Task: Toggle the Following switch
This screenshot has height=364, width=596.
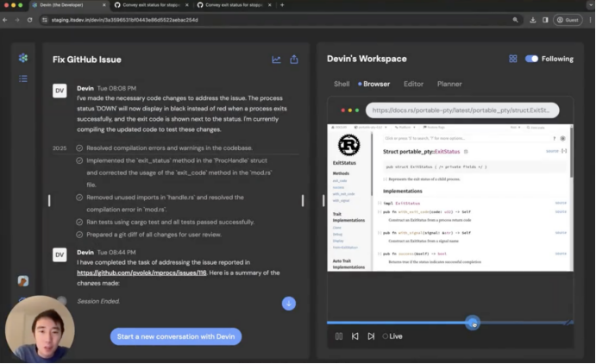Action: click(531, 59)
